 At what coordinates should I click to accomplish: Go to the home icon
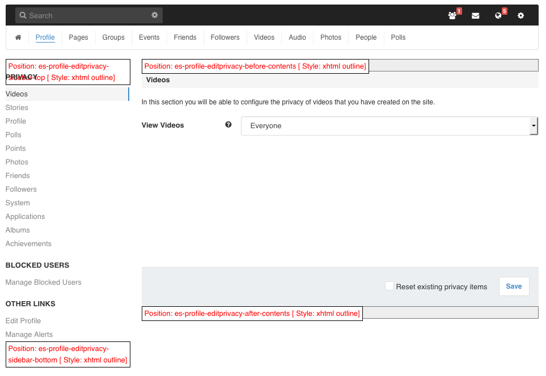click(x=18, y=37)
